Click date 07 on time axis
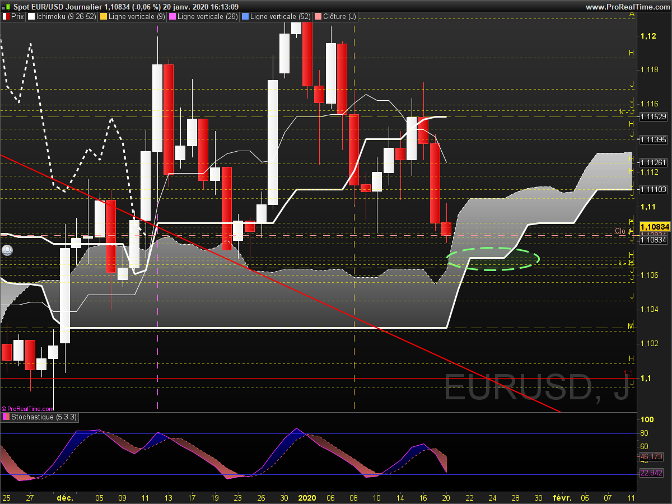 (609, 497)
